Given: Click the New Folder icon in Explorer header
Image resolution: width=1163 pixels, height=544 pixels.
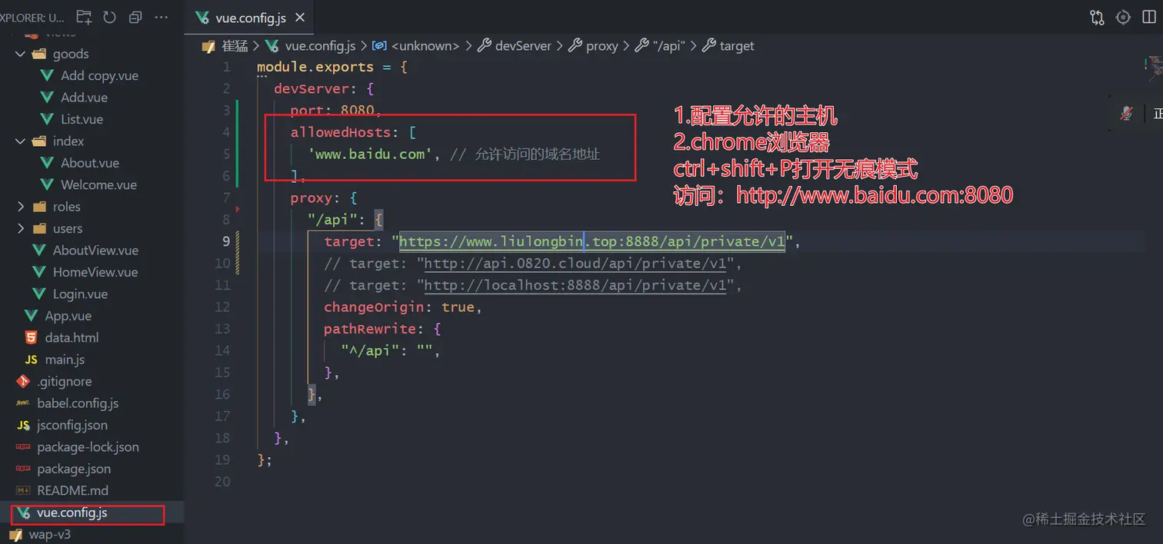Looking at the screenshot, I should 83,16.
